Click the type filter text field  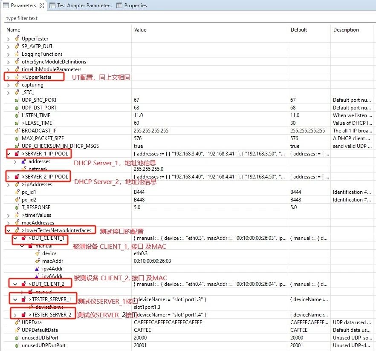pyautogui.click(x=188, y=18)
